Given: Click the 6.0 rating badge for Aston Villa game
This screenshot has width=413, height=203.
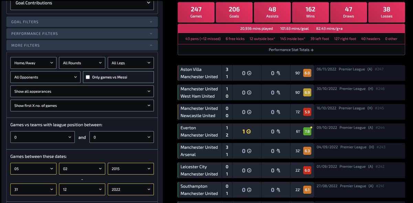Looking at the screenshot, I should 307,73.
